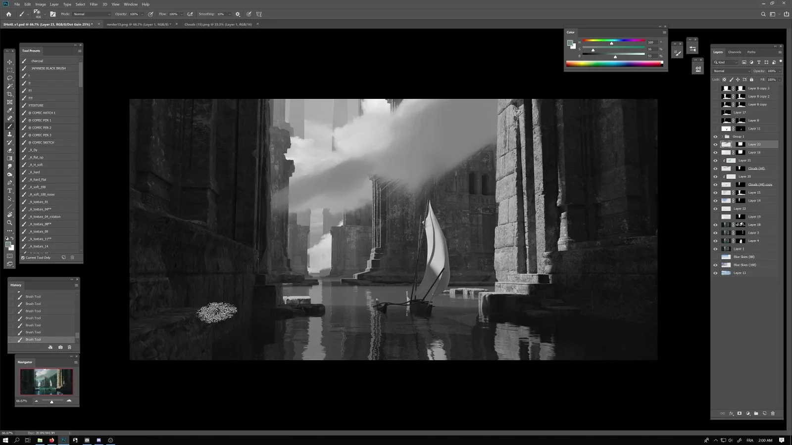The height and width of the screenshot is (445, 792).
Task: Open the Filter menu
Action: point(93,4)
